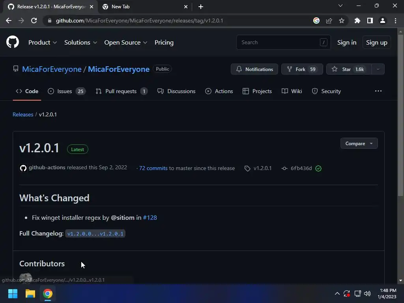
Task: Open the Chrome profile icon
Action: pyautogui.click(x=383, y=21)
